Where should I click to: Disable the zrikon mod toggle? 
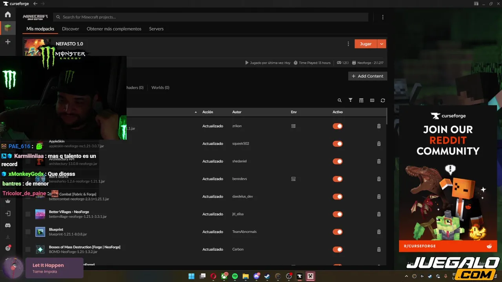[x=338, y=126]
